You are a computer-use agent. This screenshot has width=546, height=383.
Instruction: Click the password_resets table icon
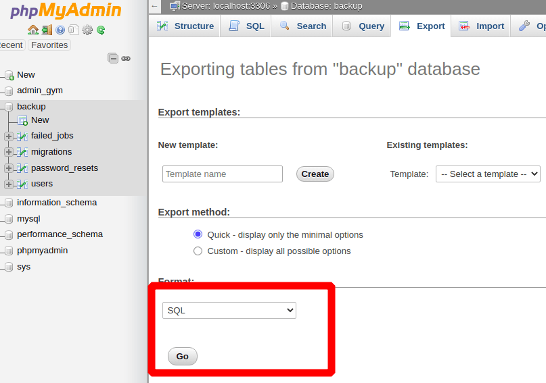tap(22, 169)
